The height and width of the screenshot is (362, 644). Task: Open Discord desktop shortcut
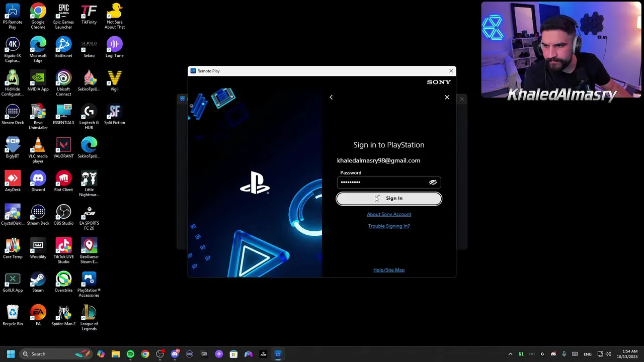[x=38, y=182]
